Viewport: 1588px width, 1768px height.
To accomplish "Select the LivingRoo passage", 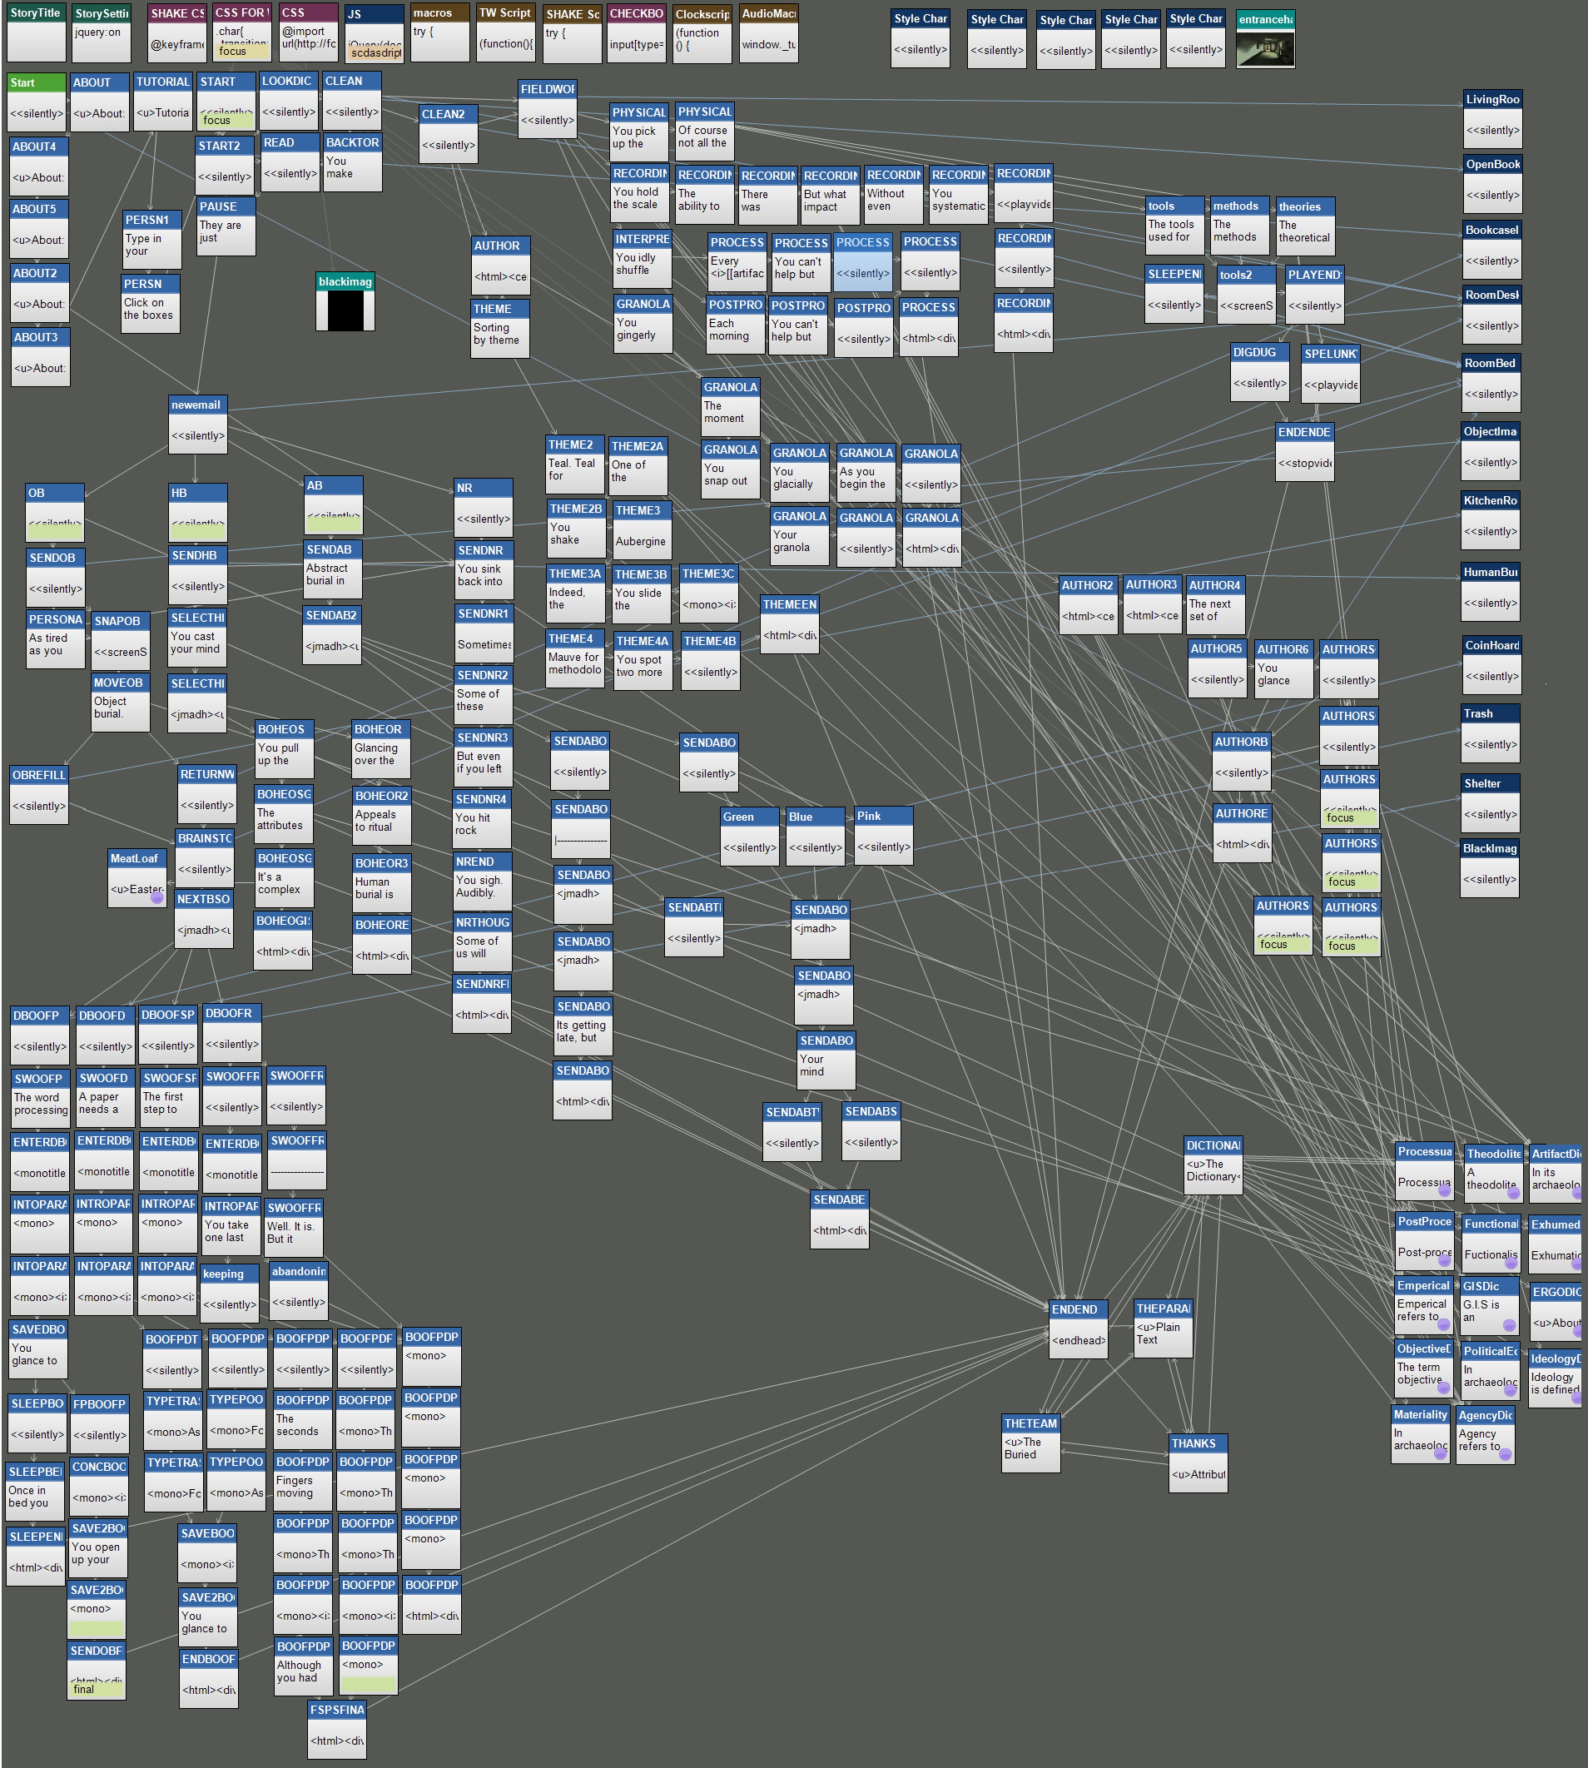I will point(1493,120).
